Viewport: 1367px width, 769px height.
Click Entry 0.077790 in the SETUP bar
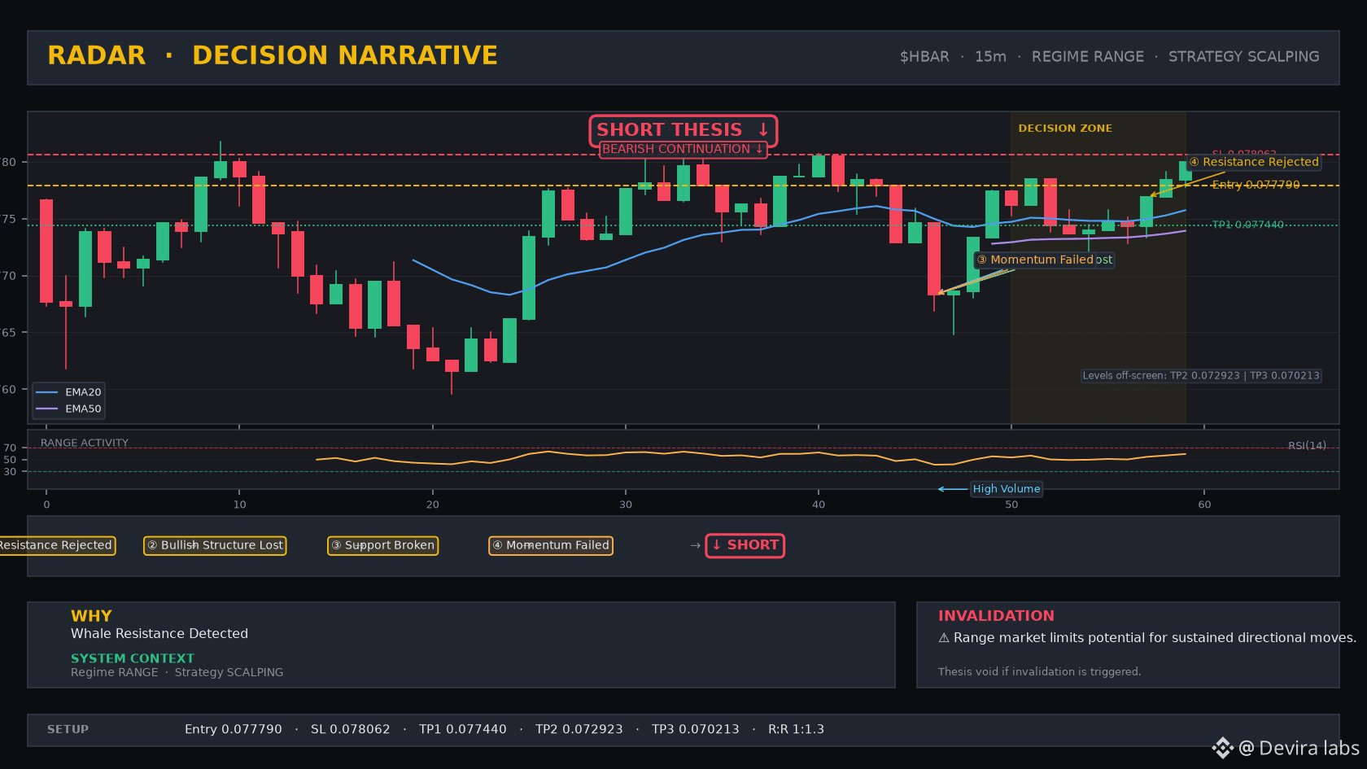tap(234, 730)
